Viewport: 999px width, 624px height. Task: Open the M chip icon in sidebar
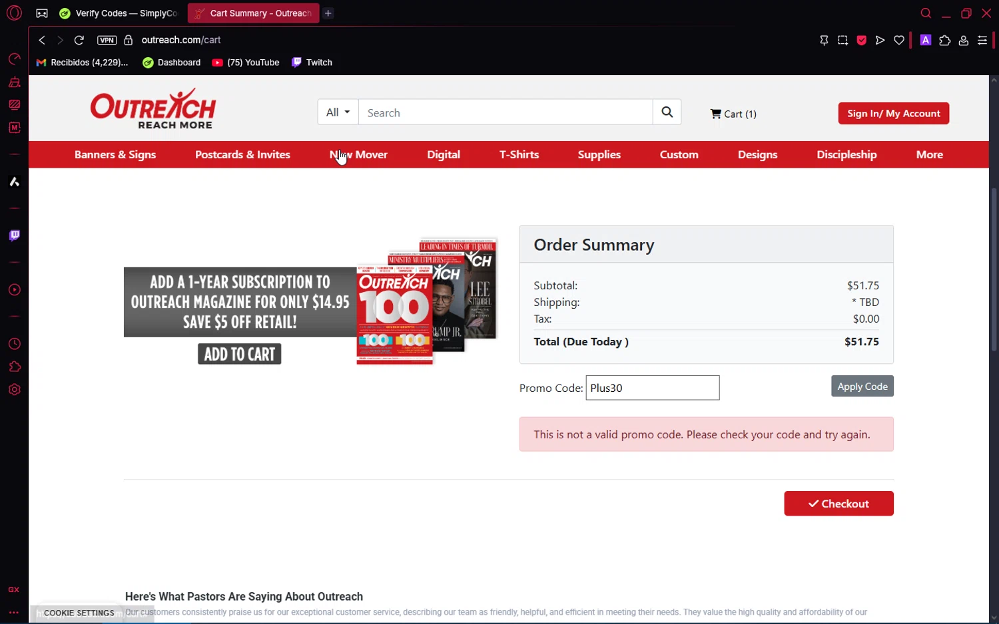[x=14, y=127]
